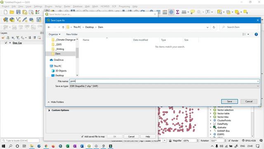Click Cancel in Save Layer As dialog

point(249,101)
